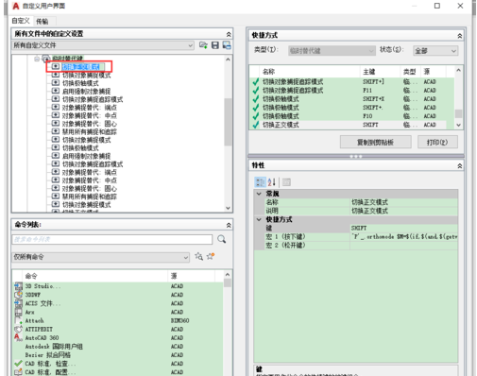The image size is (477, 376).
Task: Click the highlighted tree item's key icon
Action: tap(56, 66)
